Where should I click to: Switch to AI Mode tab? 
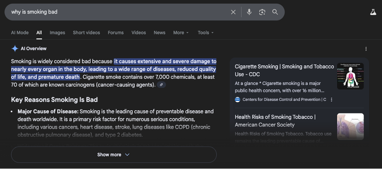pos(20,33)
